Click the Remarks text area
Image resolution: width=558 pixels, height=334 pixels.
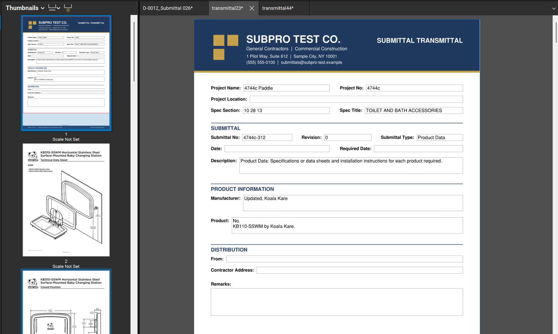[x=337, y=302]
